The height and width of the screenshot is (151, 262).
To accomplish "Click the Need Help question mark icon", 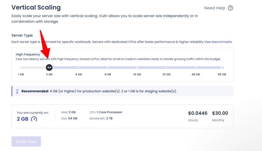I will click(x=230, y=8).
